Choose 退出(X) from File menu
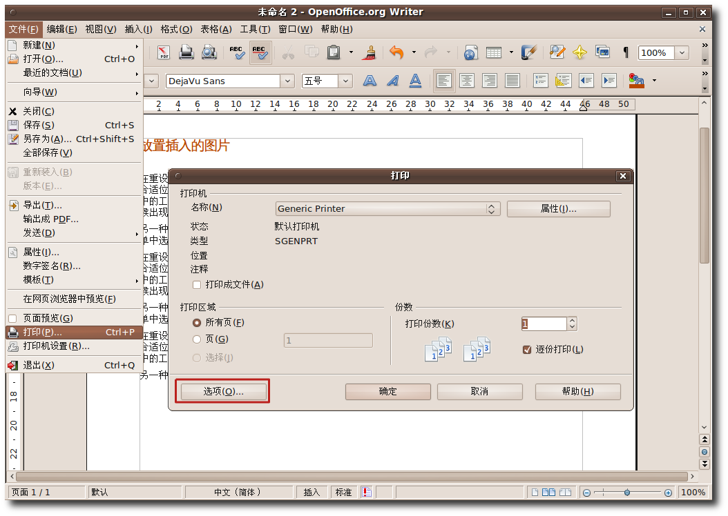 pyautogui.click(x=74, y=366)
